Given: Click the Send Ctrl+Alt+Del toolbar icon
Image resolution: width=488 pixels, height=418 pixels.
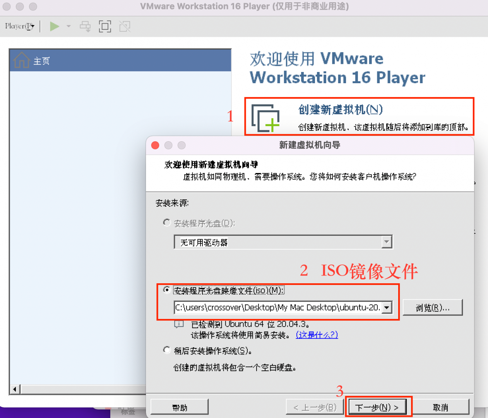Looking at the screenshot, I should click(85, 26).
